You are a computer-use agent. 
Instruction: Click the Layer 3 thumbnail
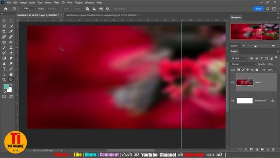point(245,82)
